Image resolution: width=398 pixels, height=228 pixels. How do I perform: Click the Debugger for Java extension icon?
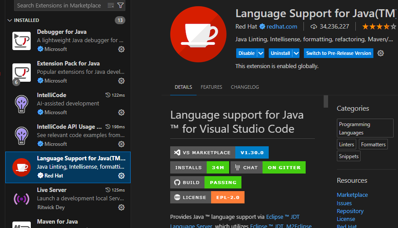pyautogui.click(x=22, y=40)
